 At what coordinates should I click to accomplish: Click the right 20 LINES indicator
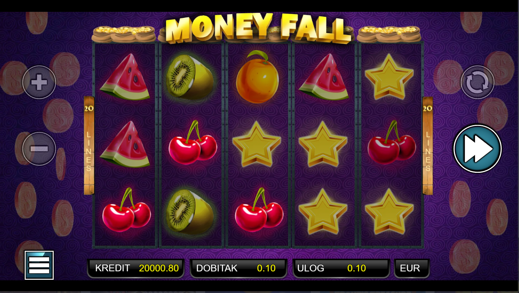pyautogui.click(x=427, y=145)
